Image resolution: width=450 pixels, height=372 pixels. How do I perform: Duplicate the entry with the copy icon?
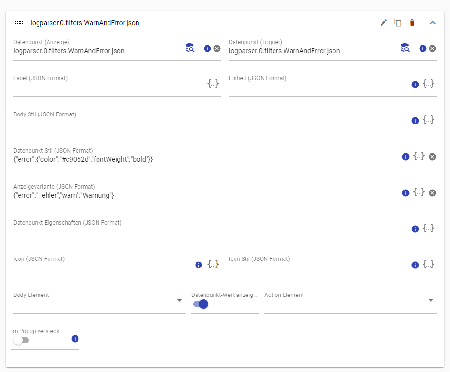[x=398, y=23]
